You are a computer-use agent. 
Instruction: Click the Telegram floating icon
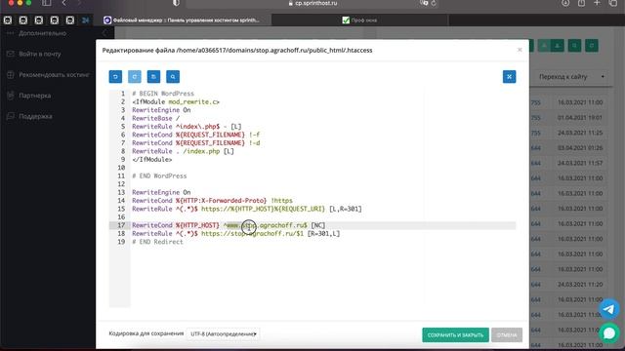pyautogui.click(x=609, y=309)
